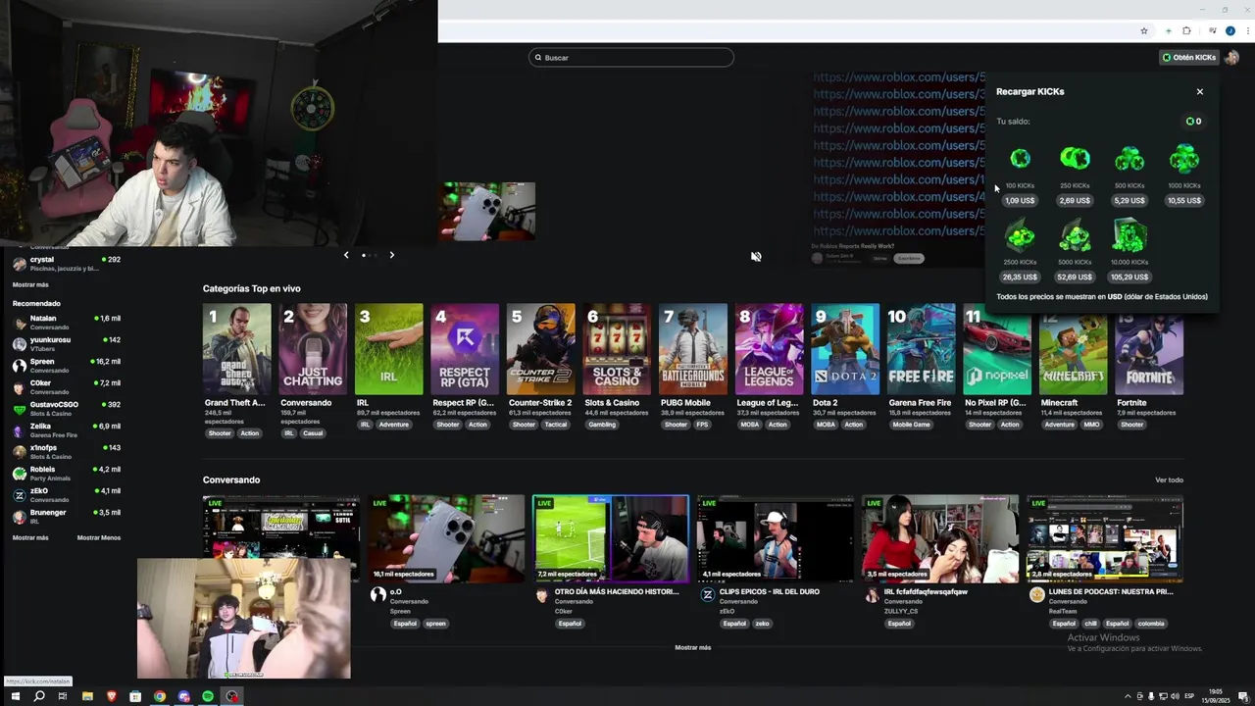Open the user profile avatar menu
Screen dimensions: 1255x706
pyautogui.click(x=1232, y=58)
